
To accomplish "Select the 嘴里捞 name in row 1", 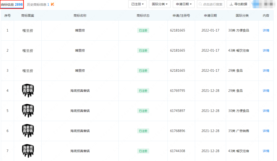I will (80, 30).
